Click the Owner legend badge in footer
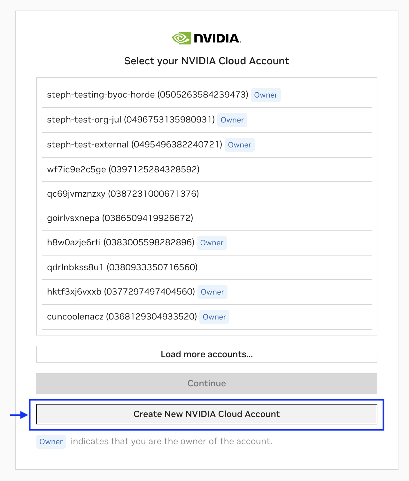 [x=51, y=442]
